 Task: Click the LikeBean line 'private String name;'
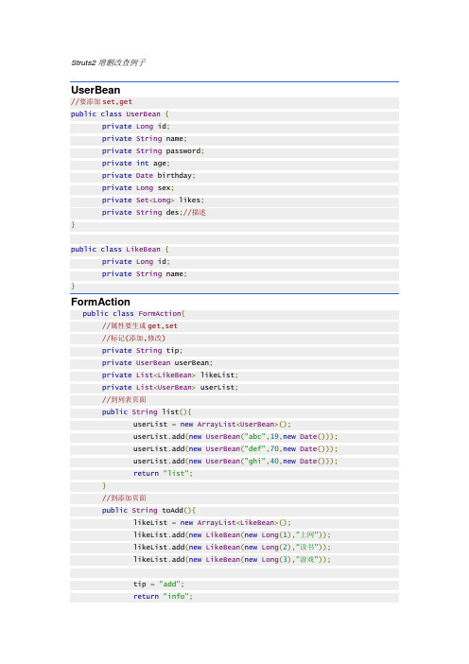pos(145,273)
